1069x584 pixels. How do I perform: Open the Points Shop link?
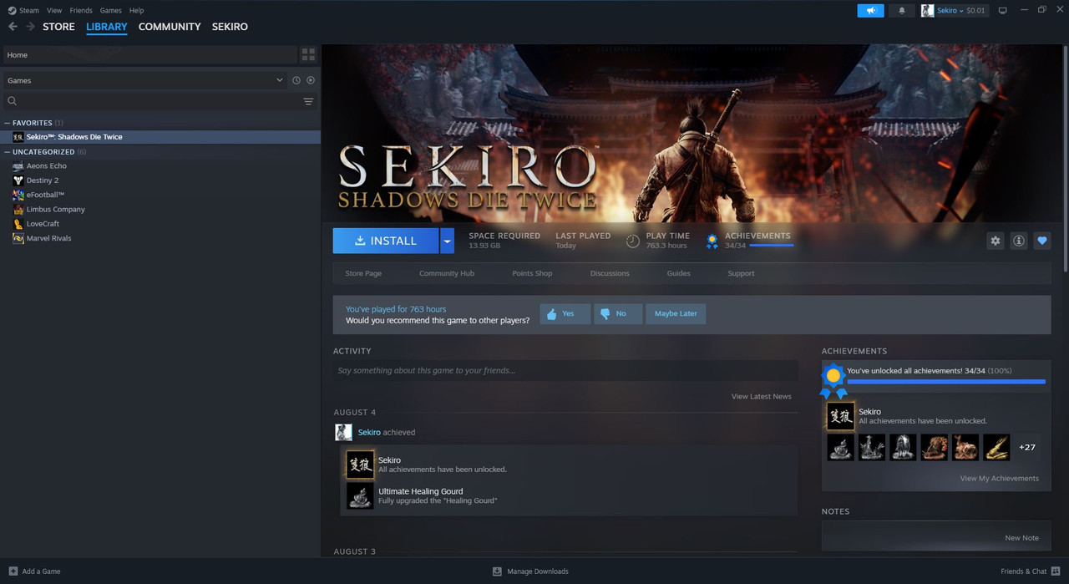point(532,273)
